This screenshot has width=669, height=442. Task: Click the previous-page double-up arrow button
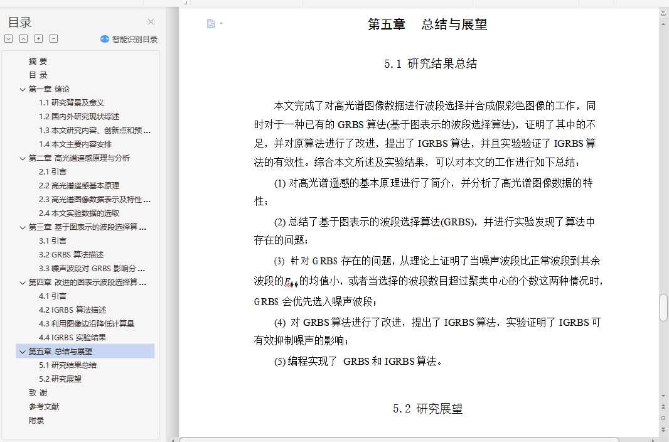coord(663,407)
